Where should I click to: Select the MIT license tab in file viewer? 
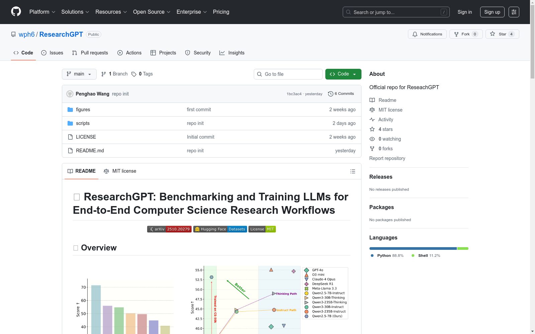coord(120,171)
